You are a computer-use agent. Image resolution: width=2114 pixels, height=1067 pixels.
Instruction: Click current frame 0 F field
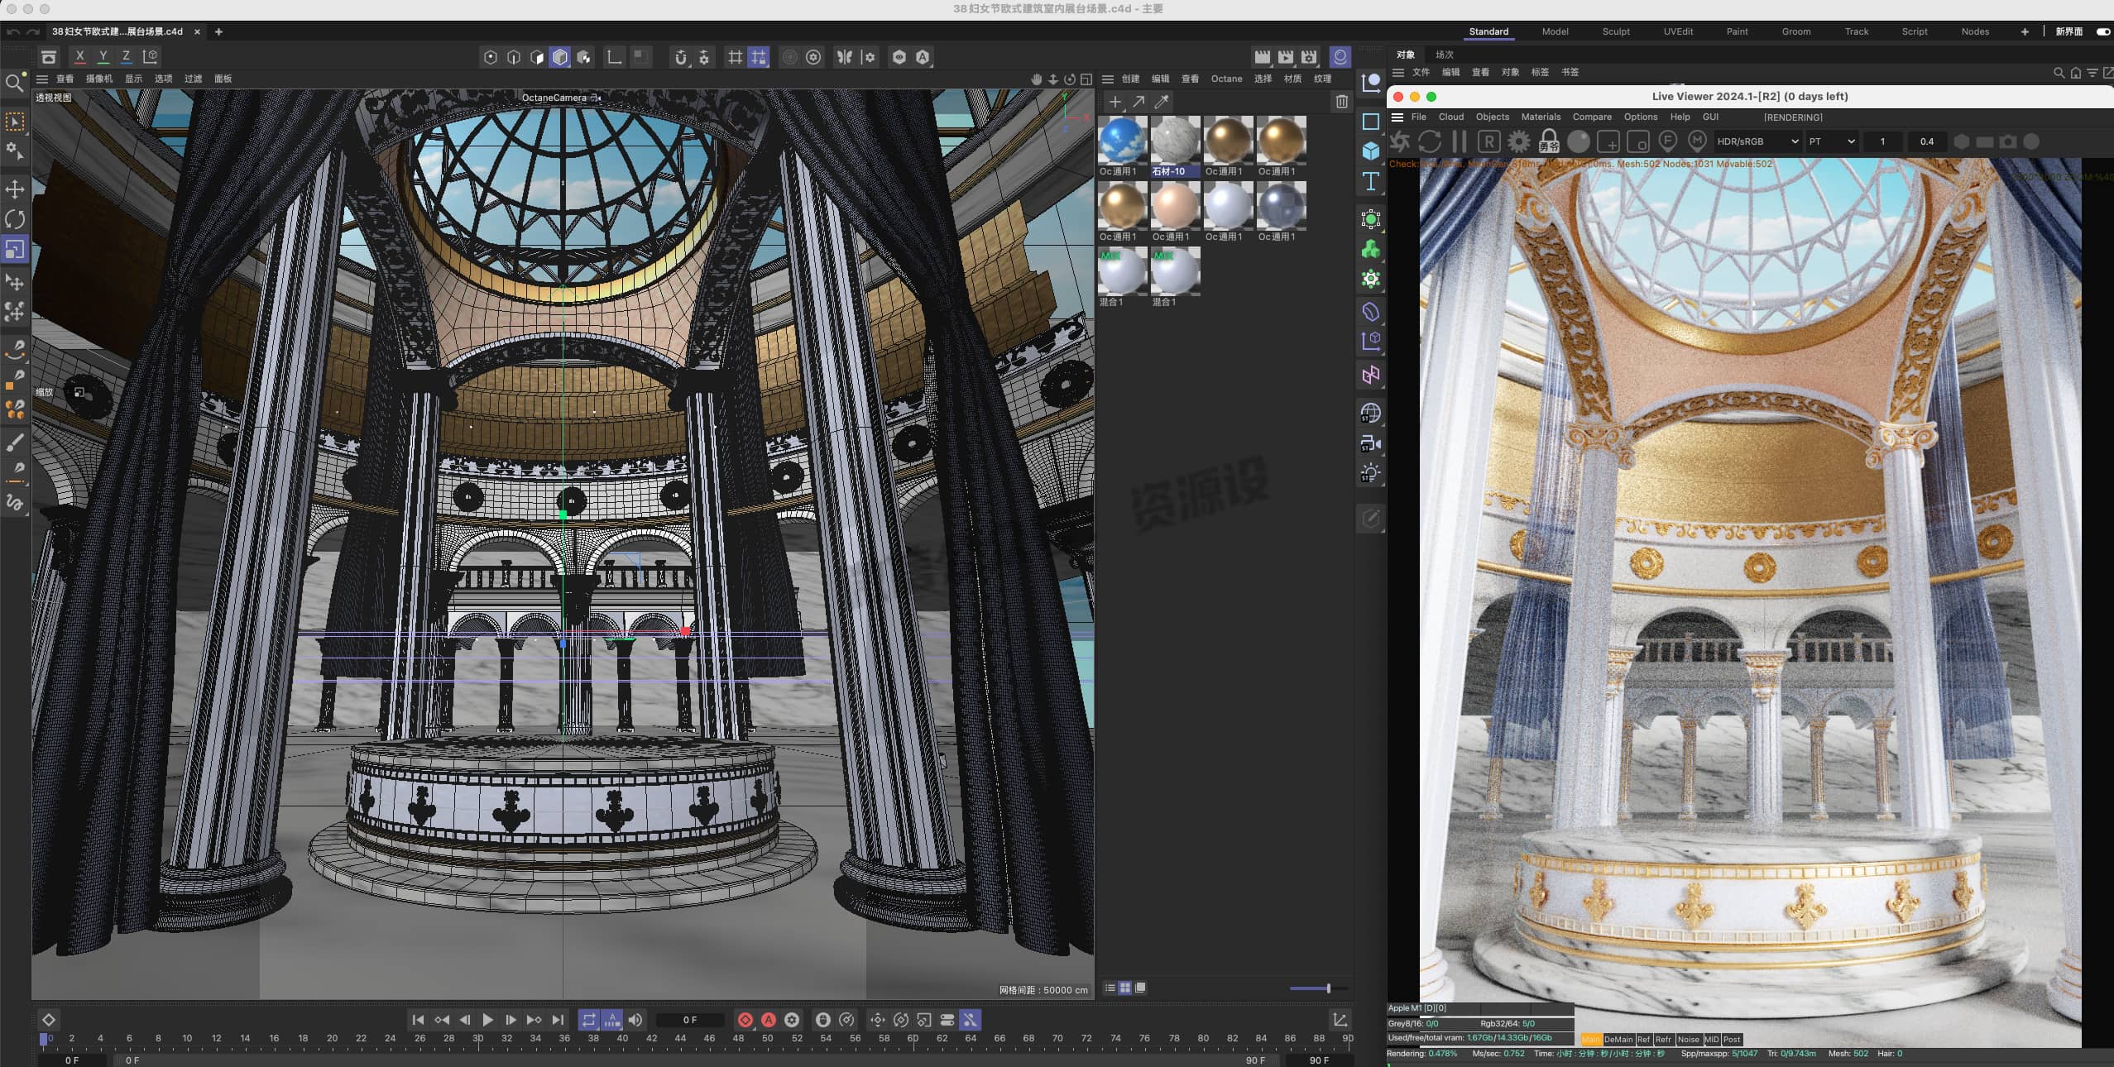pos(690,1020)
